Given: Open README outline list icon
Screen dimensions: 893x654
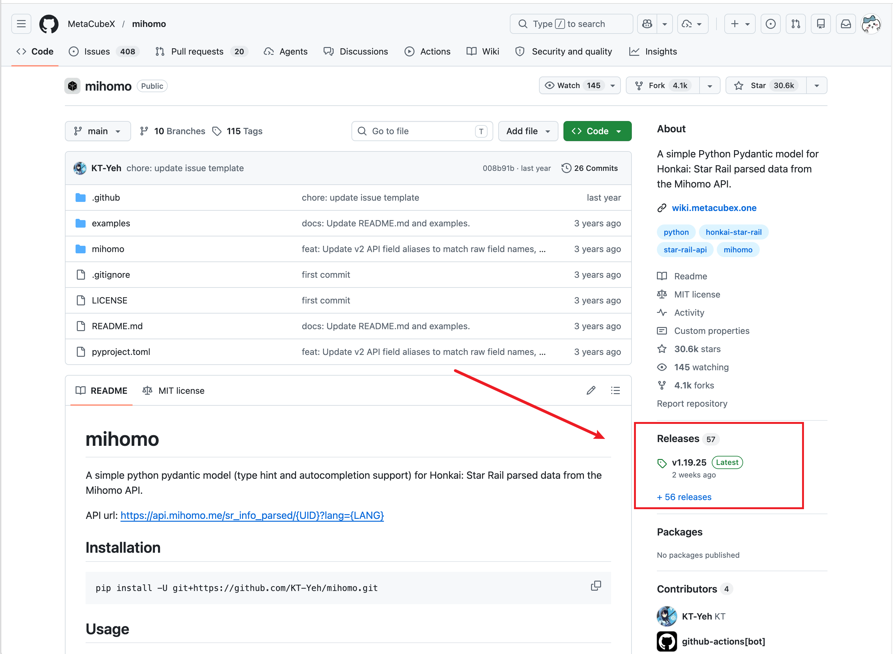Looking at the screenshot, I should tap(615, 390).
